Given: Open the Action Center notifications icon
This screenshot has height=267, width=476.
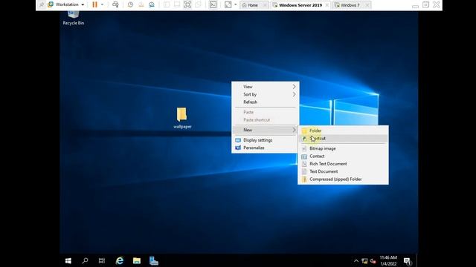Looking at the screenshot, I should 408,261.
